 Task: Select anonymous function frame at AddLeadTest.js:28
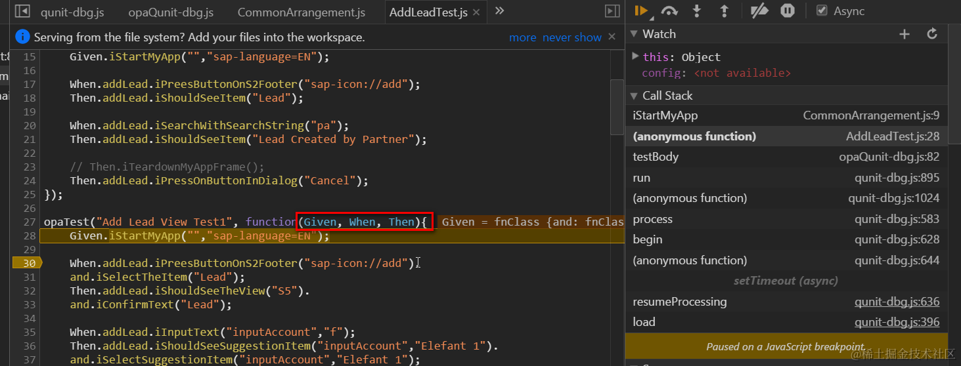pyautogui.click(x=786, y=136)
